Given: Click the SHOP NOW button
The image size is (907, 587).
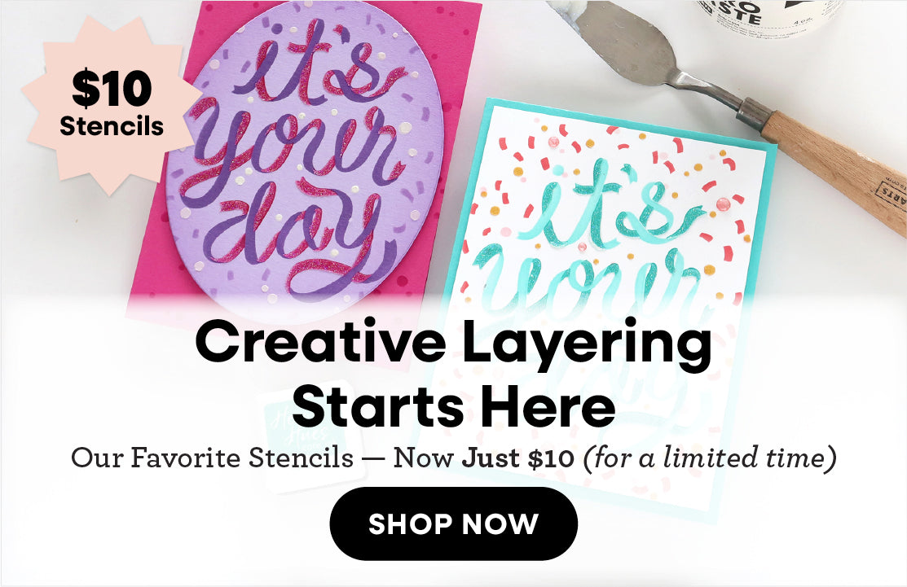Looking at the screenshot, I should coord(453,523).
